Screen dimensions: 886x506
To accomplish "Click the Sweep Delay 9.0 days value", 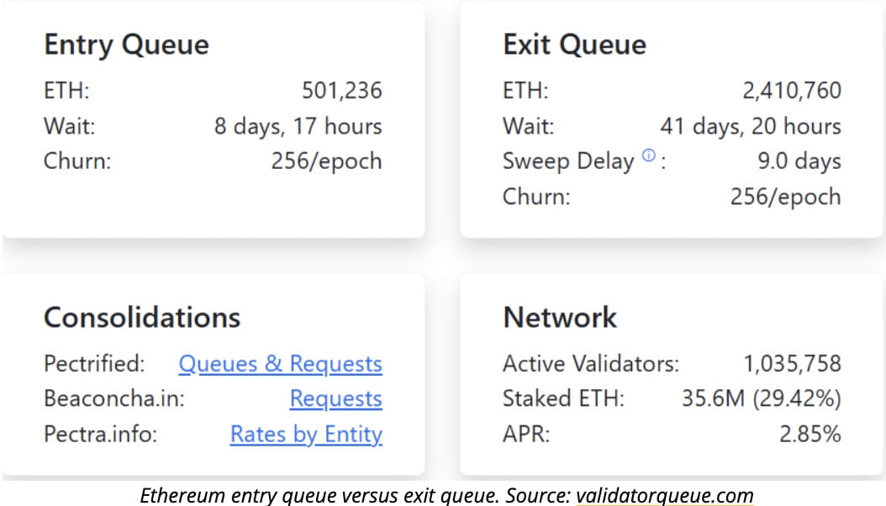I will pyautogui.click(x=799, y=161).
